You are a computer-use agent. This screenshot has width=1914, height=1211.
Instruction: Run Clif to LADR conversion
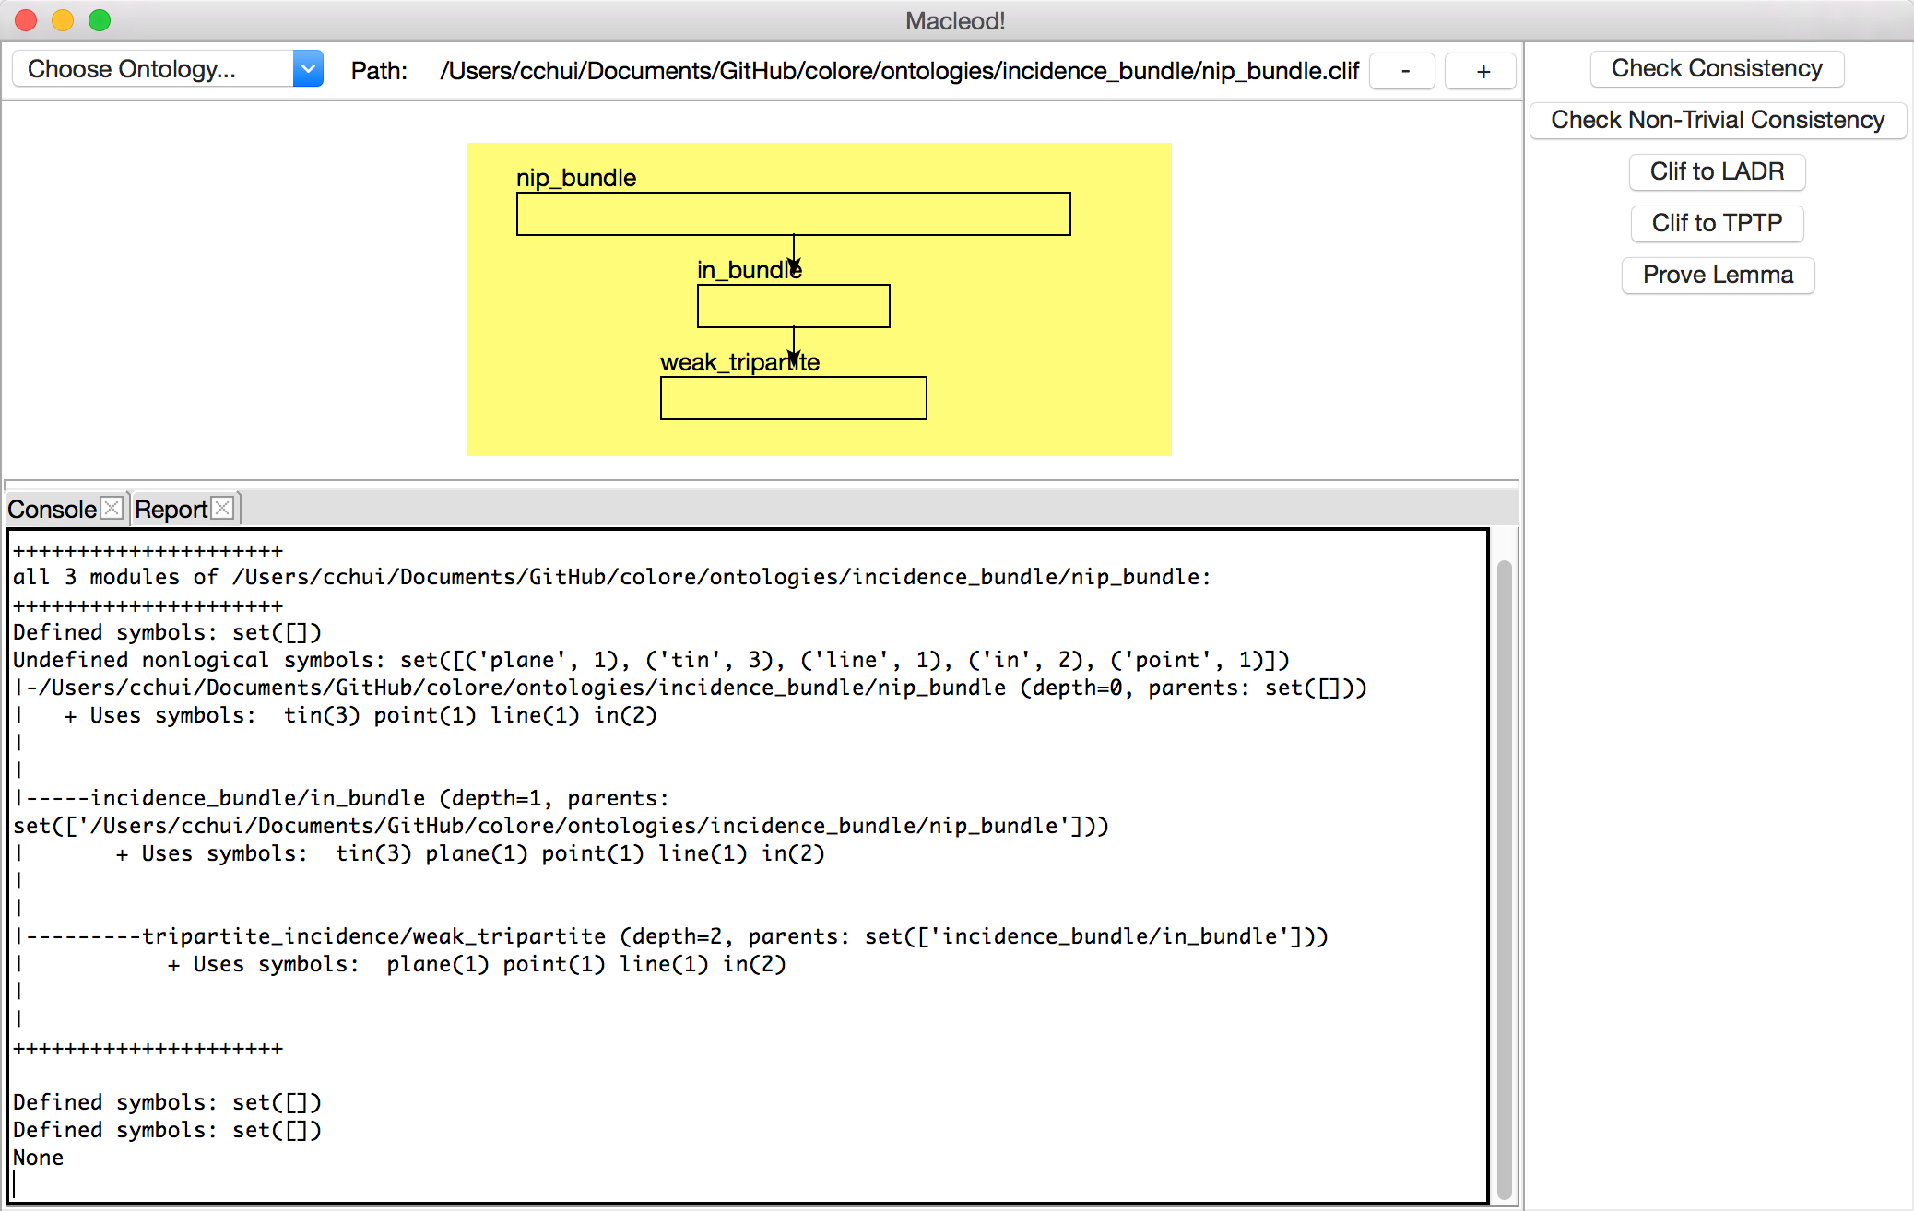coord(1716,171)
